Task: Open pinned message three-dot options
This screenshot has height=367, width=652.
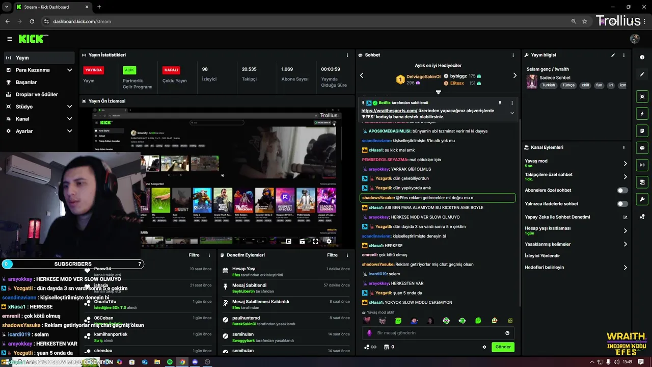Action: [x=512, y=103]
